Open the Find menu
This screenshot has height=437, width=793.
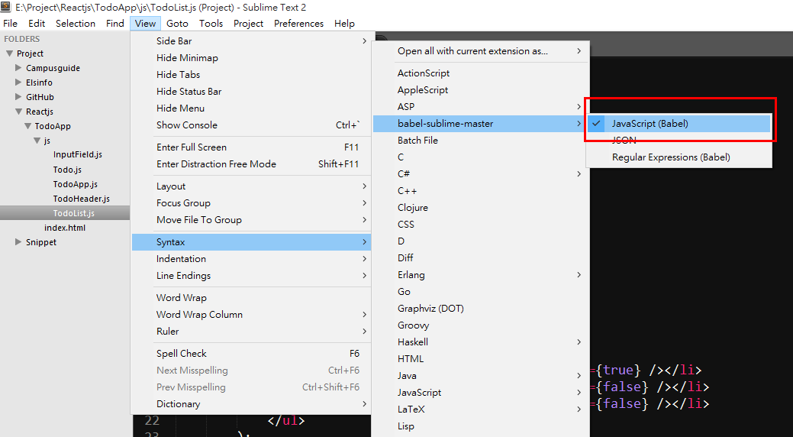(114, 23)
